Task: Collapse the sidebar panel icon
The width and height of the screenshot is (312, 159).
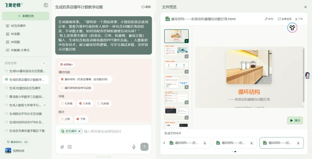Action: click(46, 5)
